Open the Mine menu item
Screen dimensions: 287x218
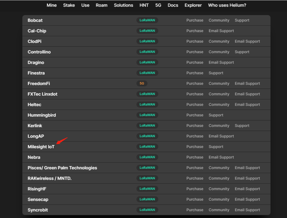tap(52, 5)
